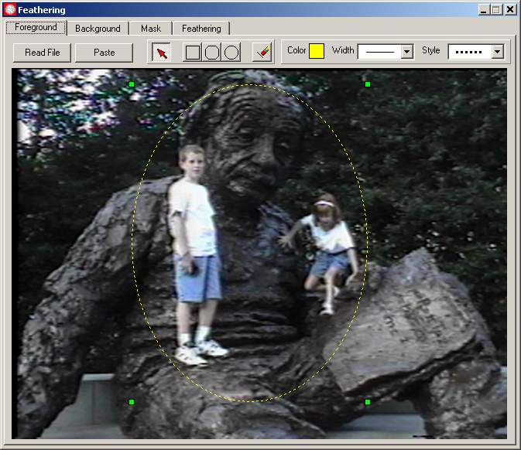Click the bottom-left green selection handle
This screenshot has height=450, width=521.
132,402
